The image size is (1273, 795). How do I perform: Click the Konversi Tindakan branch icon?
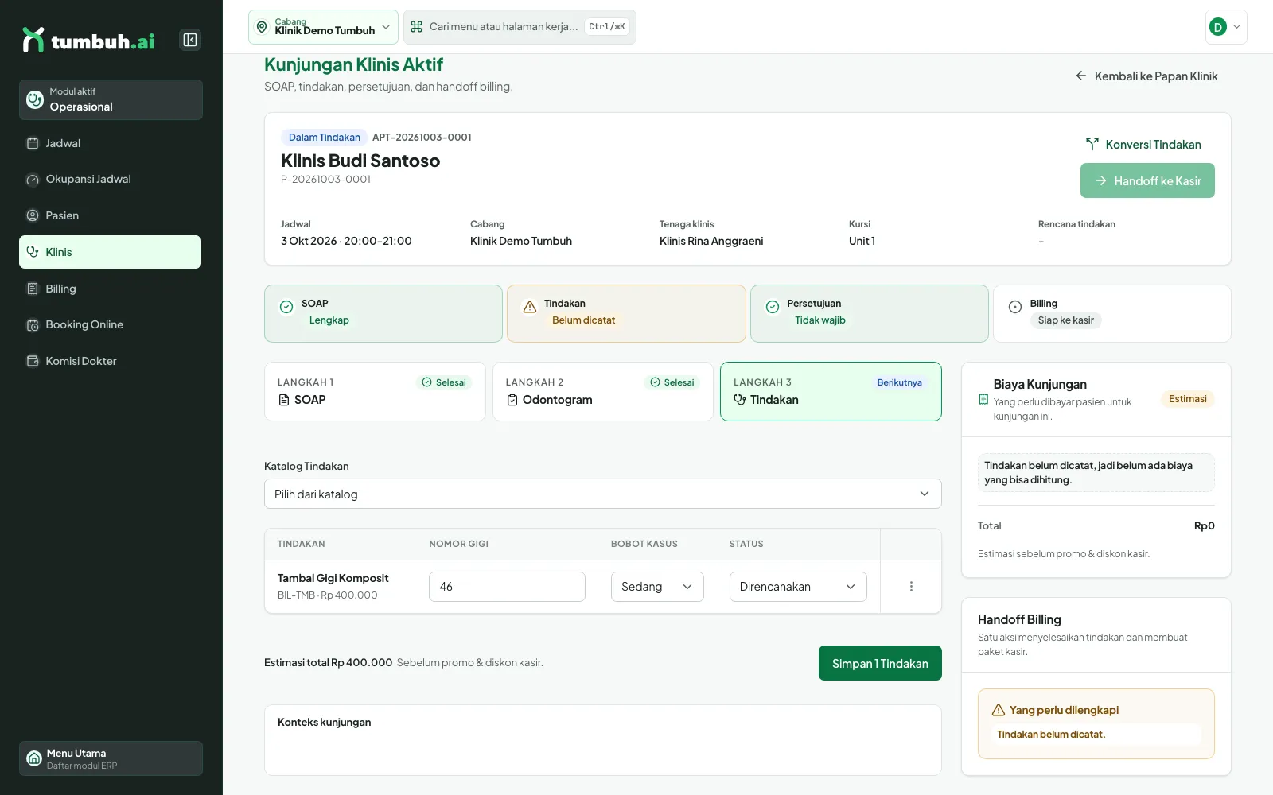click(1092, 144)
